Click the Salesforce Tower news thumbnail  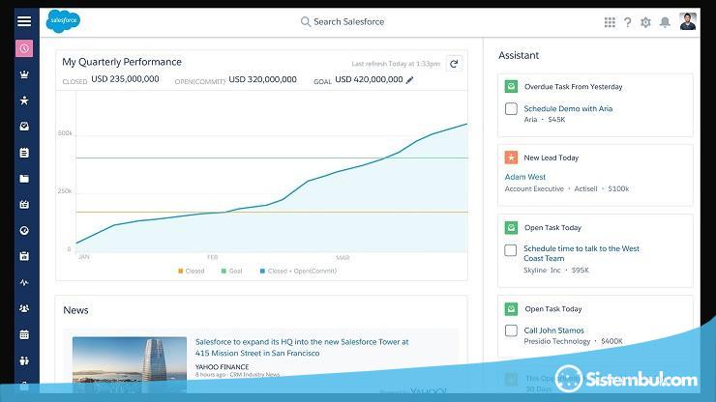[130, 363]
